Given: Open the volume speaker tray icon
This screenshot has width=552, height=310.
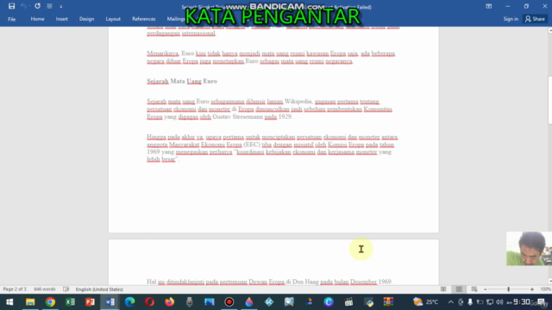Looking at the screenshot, I should [x=499, y=302].
